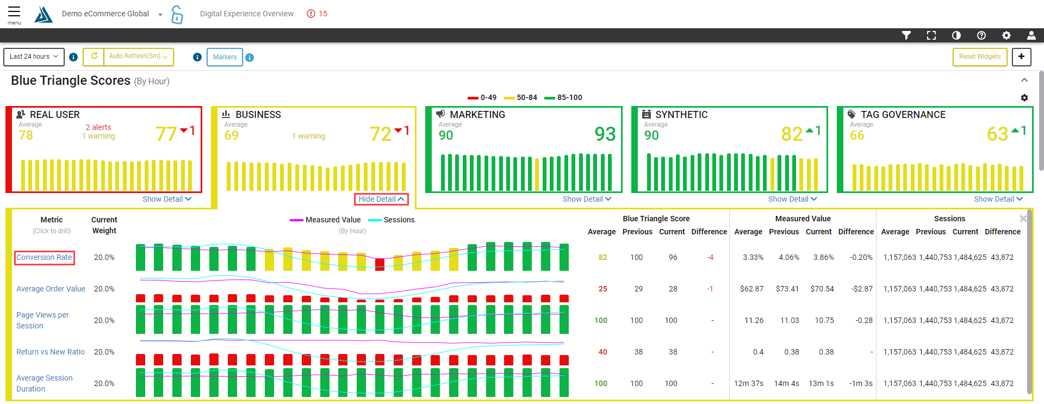1044x404 pixels.
Task: Click info icon beside Last 24 hours
Action: point(73,57)
